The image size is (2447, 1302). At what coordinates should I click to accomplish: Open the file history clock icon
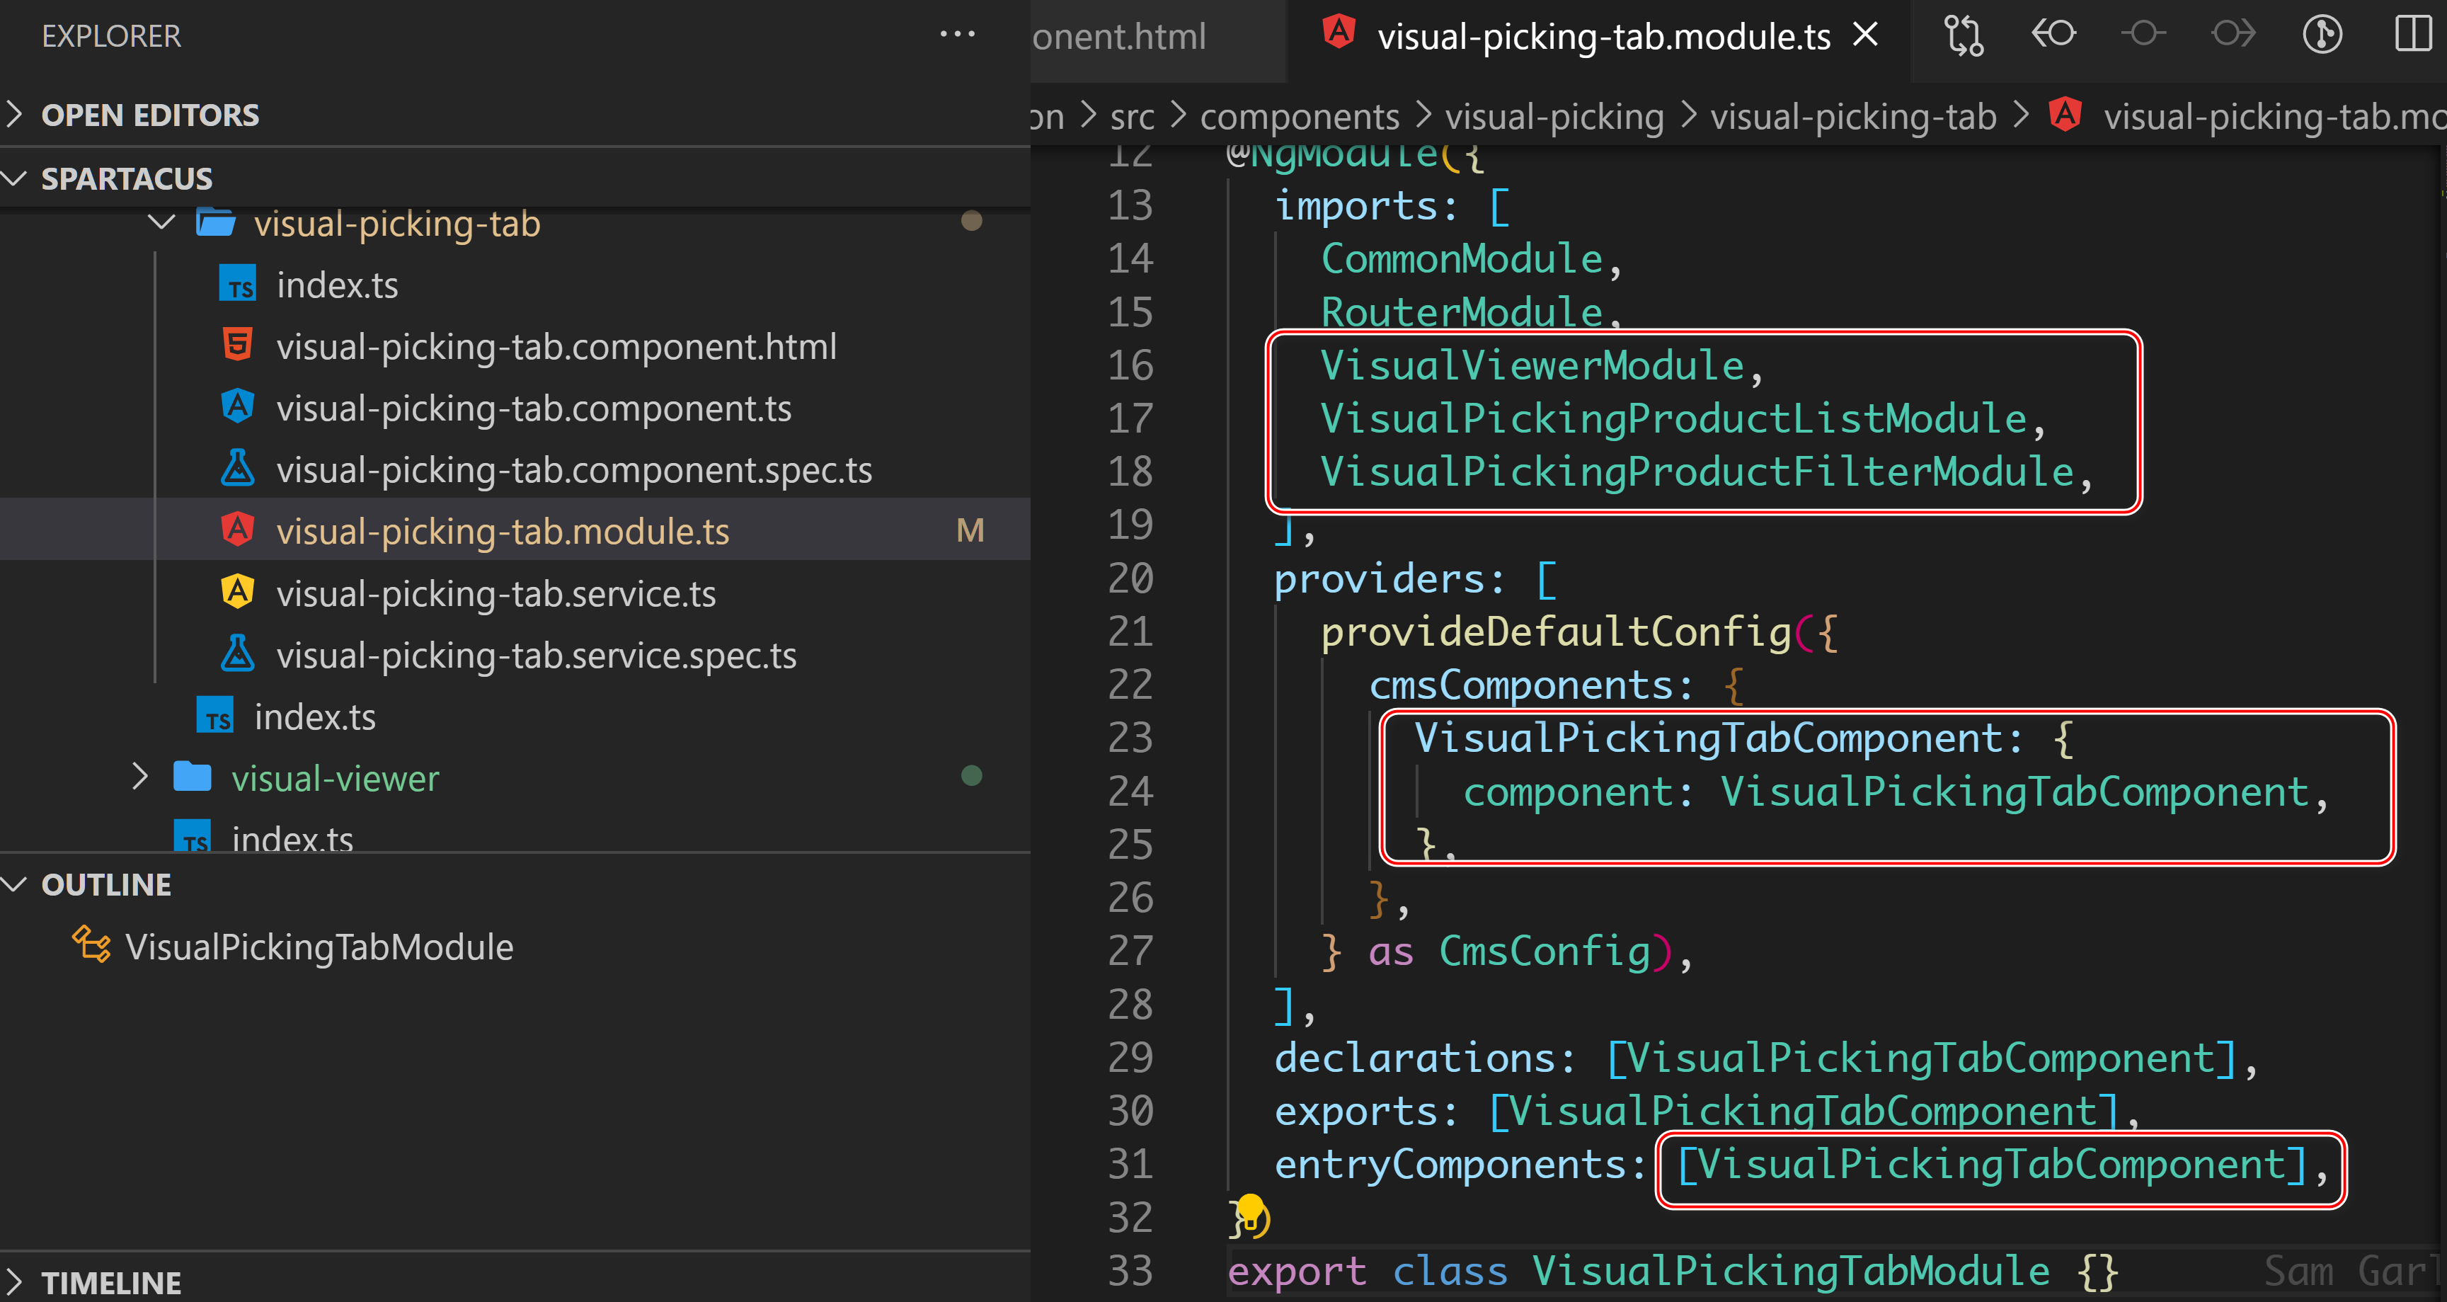(2322, 35)
